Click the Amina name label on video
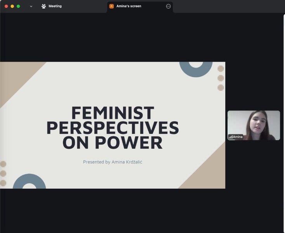 [x=238, y=137]
